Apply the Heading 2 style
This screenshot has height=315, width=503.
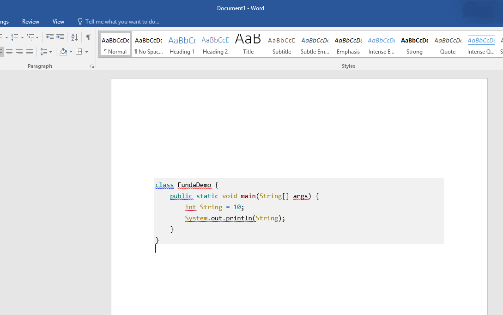pyautogui.click(x=215, y=45)
